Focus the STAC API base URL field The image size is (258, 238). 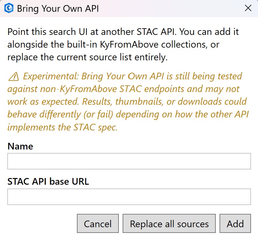coord(129,196)
